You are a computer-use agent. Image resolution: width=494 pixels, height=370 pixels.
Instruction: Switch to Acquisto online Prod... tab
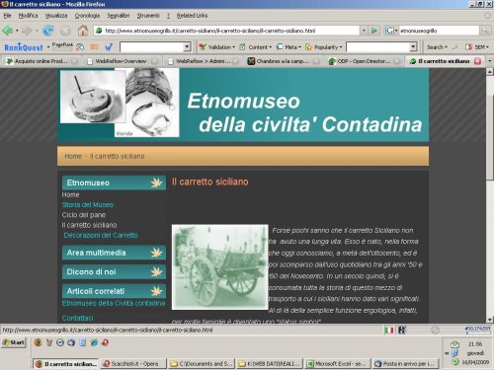coord(41,61)
